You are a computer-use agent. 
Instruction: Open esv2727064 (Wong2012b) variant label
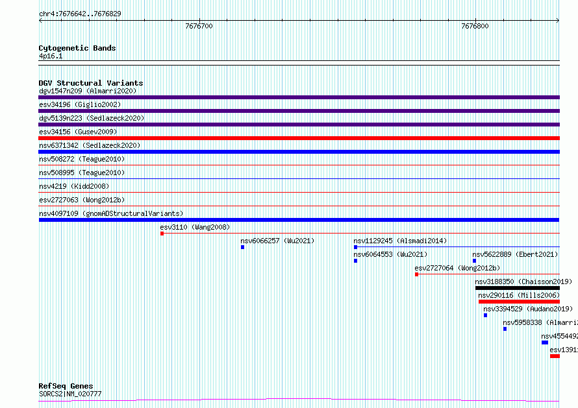(x=457, y=268)
